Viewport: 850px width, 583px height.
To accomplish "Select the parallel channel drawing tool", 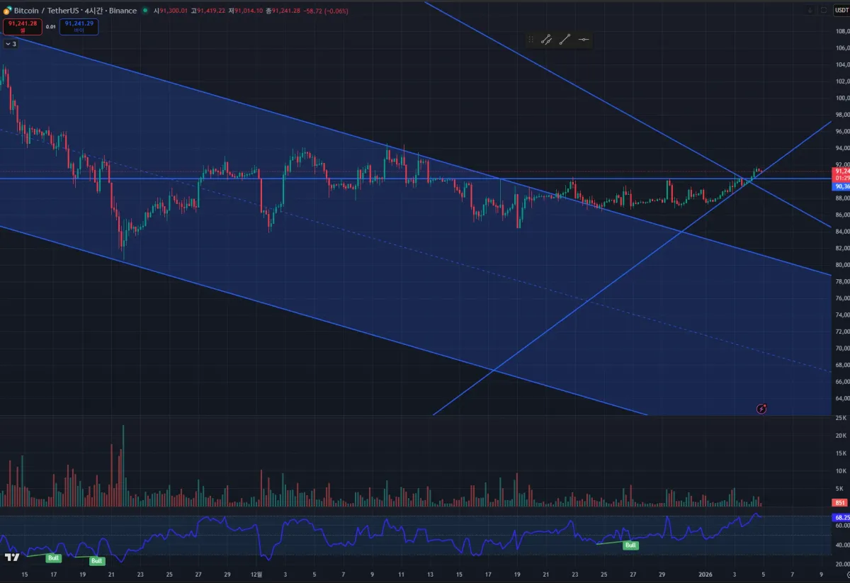I will coord(546,40).
